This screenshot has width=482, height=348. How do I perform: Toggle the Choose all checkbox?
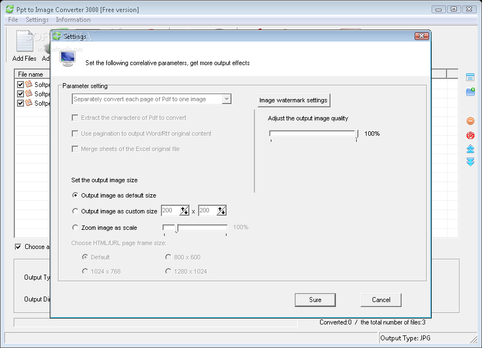18,247
